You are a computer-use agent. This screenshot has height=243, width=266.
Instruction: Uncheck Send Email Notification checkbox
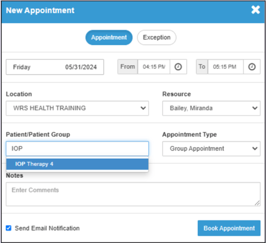(x=8, y=228)
